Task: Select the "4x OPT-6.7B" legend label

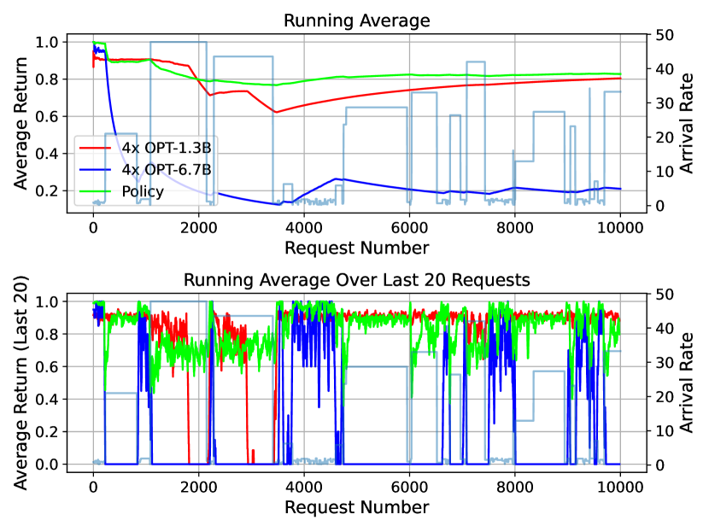Action: 167,169
